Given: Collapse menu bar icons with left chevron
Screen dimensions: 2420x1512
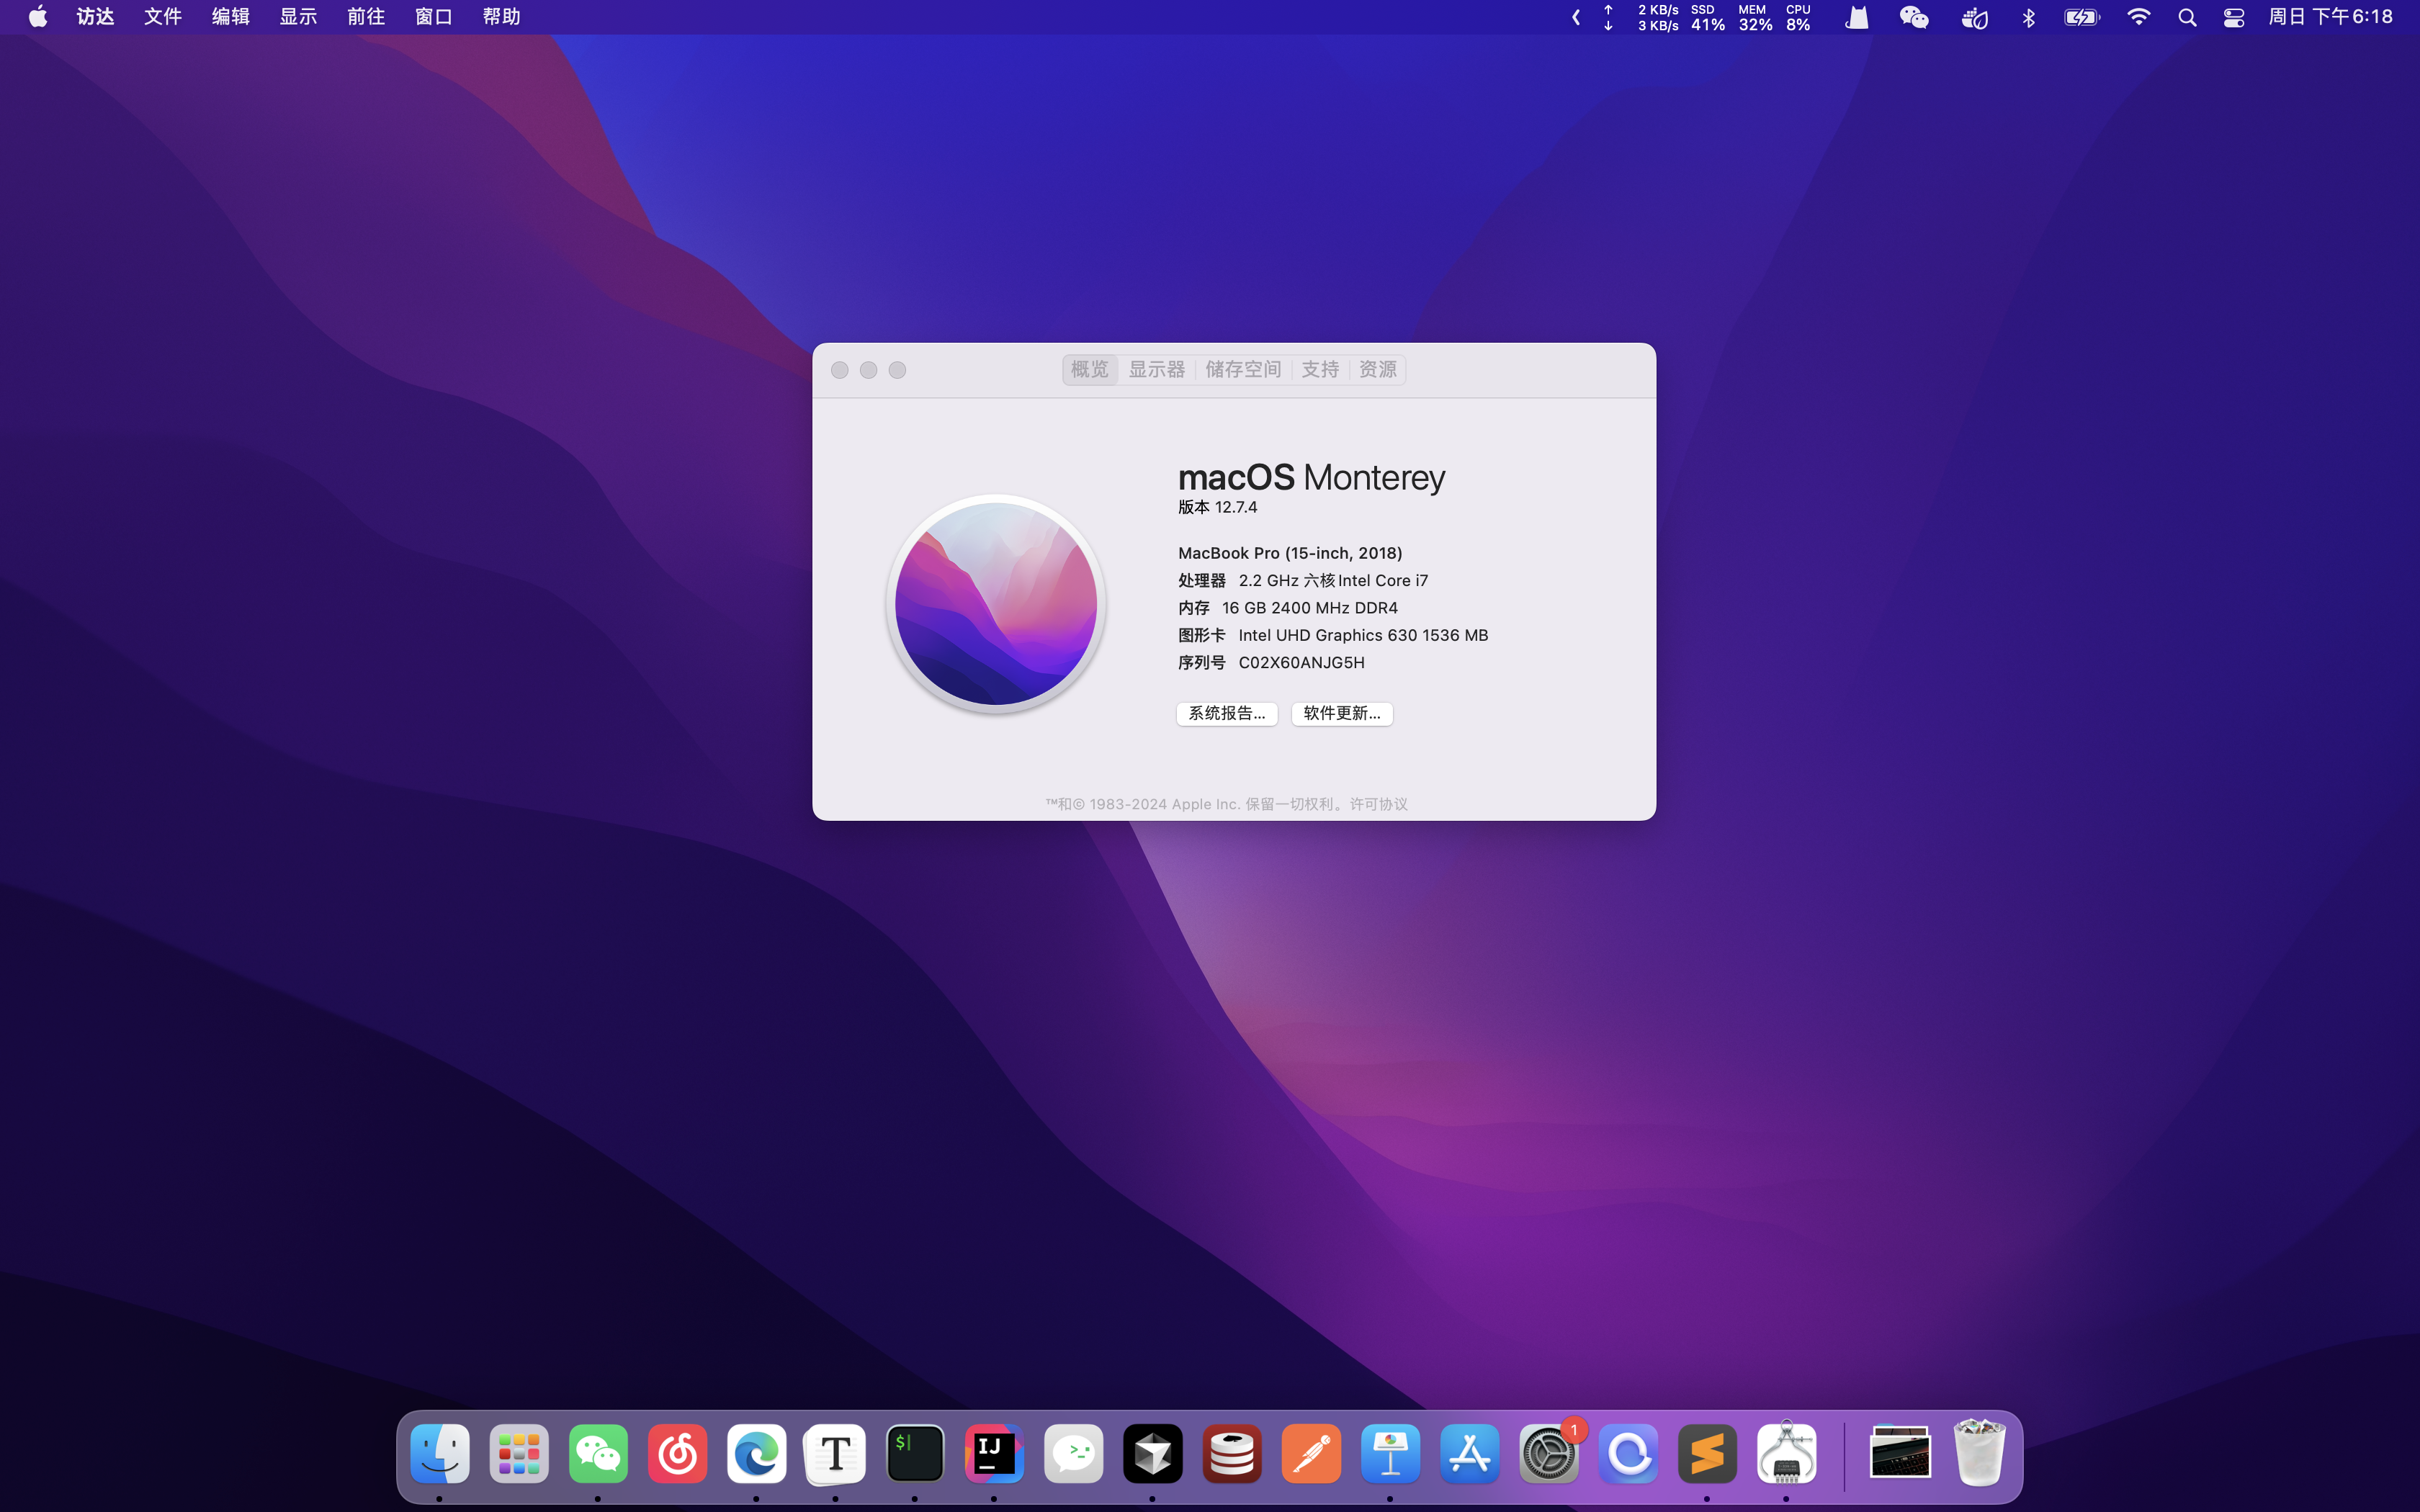Looking at the screenshot, I should pyautogui.click(x=1576, y=17).
